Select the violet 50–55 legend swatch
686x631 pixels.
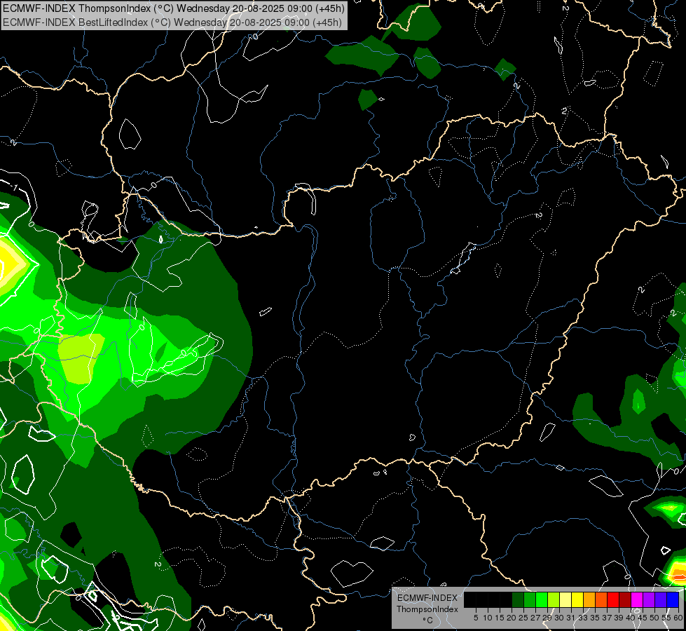coord(661,599)
